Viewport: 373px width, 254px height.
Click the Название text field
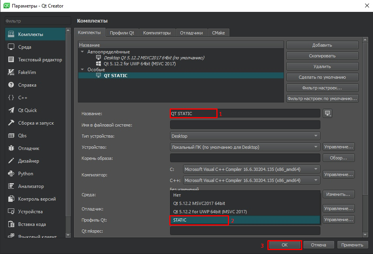(x=245, y=114)
